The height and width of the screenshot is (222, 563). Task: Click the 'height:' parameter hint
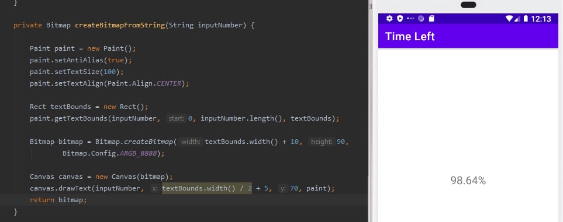click(x=322, y=142)
